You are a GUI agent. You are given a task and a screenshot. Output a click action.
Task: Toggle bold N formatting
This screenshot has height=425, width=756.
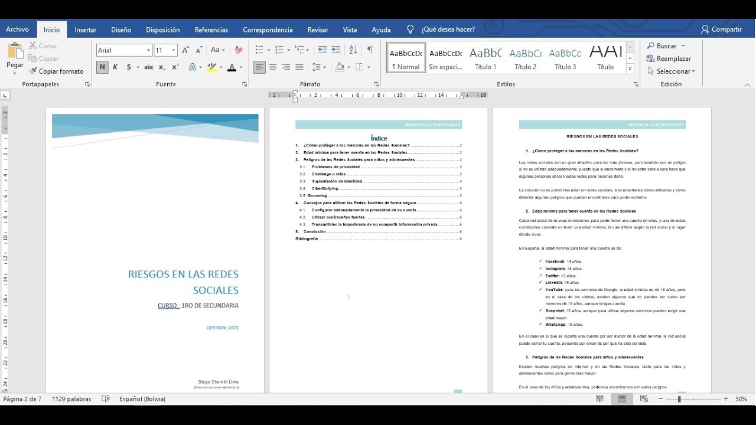(x=103, y=67)
